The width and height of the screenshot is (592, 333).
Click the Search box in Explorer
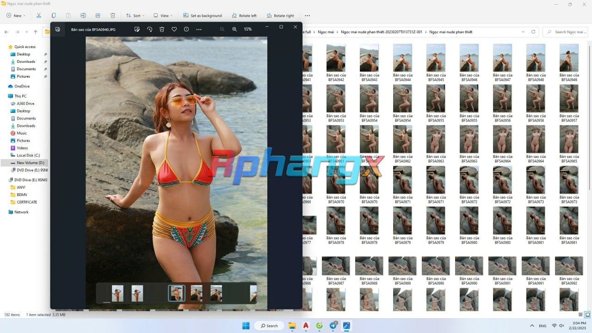(x=565, y=32)
